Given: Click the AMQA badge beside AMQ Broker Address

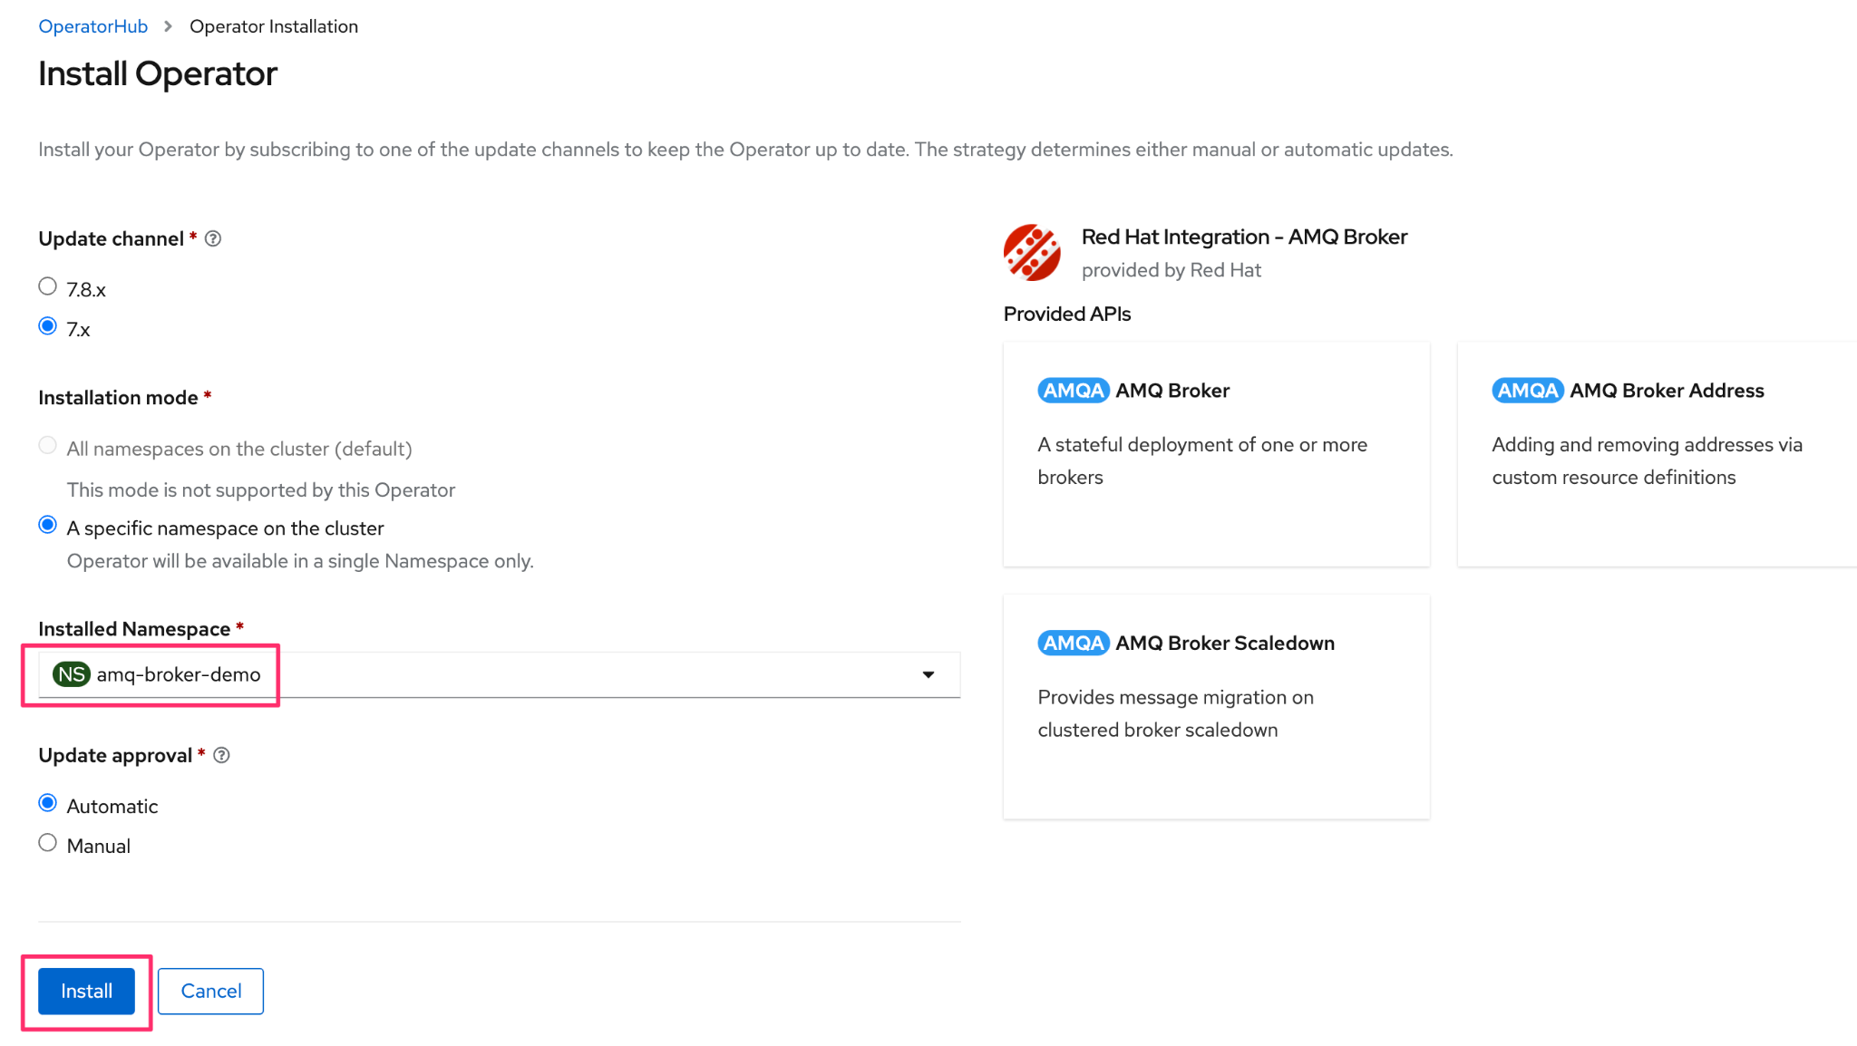Looking at the screenshot, I should (1528, 391).
